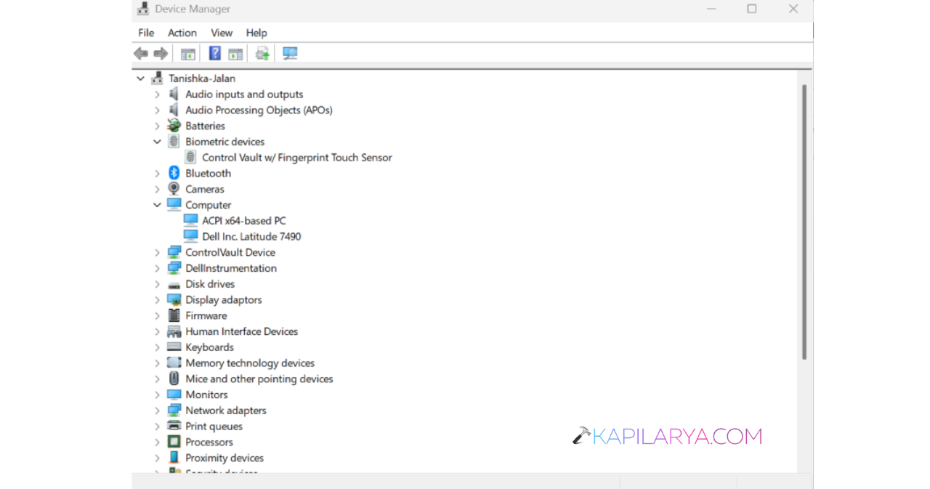Click the Back arrow toolbar icon
Viewport: 930px width, 489px height.
coord(141,54)
